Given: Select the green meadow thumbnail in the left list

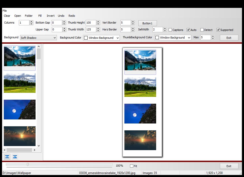Looking at the screenshot, I should click(20, 83).
